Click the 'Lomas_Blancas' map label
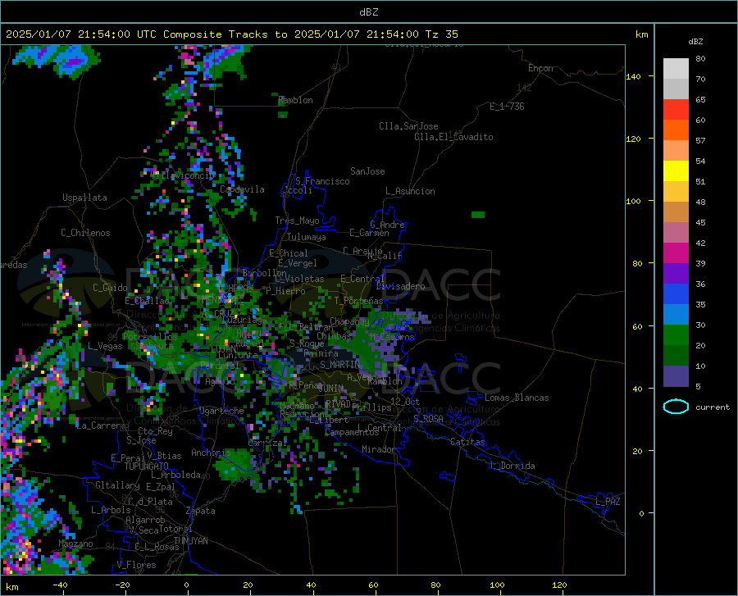 coord(517,398)
